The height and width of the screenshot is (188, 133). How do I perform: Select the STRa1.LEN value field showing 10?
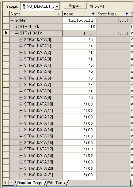[x=79, y=27]
